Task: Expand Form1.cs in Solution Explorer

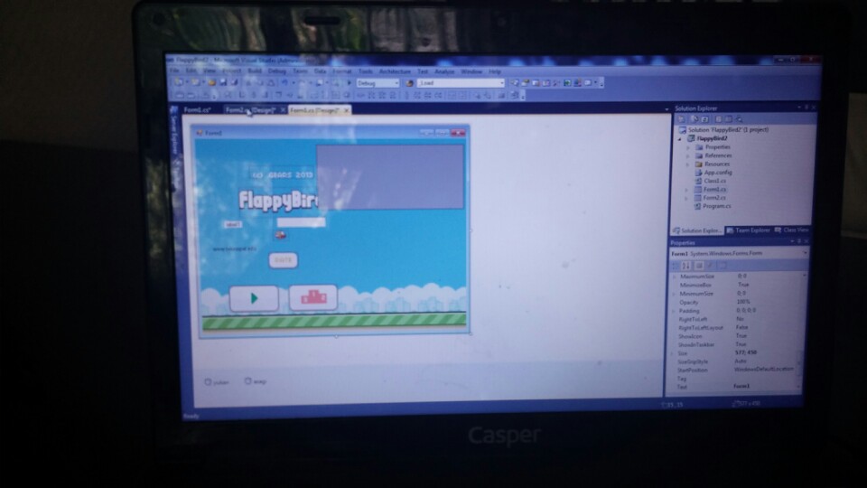Action: click(687, 190)
